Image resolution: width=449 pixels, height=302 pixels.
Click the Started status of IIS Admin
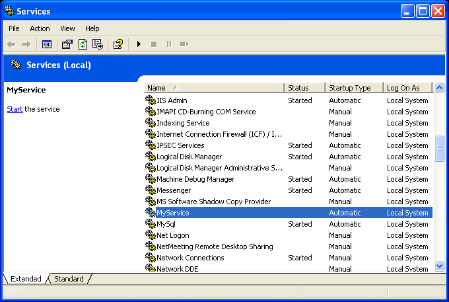click(x=300, y=100)
